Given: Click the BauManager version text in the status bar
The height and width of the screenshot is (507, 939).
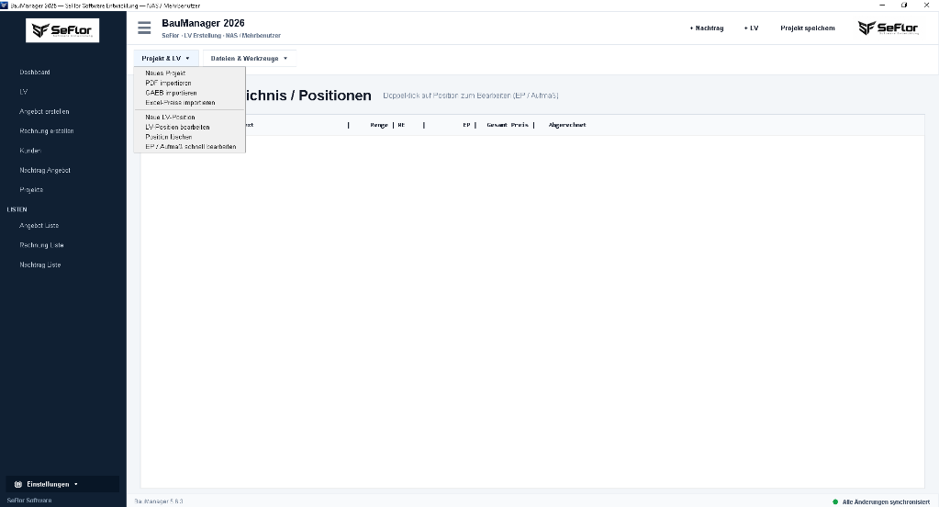Looking at the screenshot, I should (x=159, y=501).
